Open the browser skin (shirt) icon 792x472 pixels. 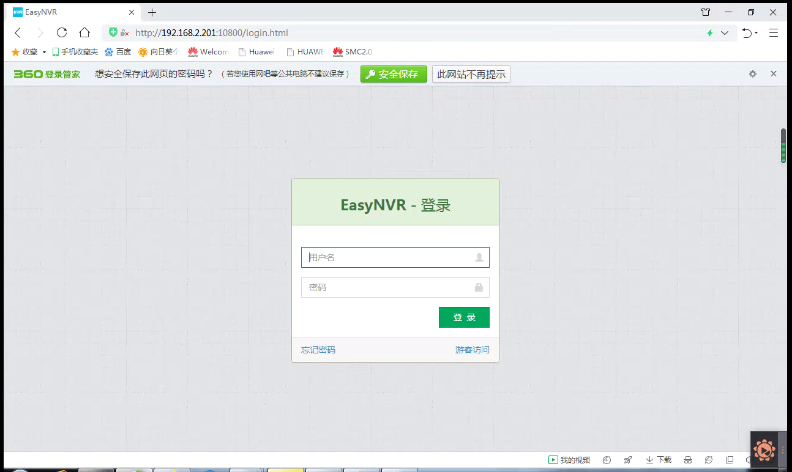coord(706,12)
